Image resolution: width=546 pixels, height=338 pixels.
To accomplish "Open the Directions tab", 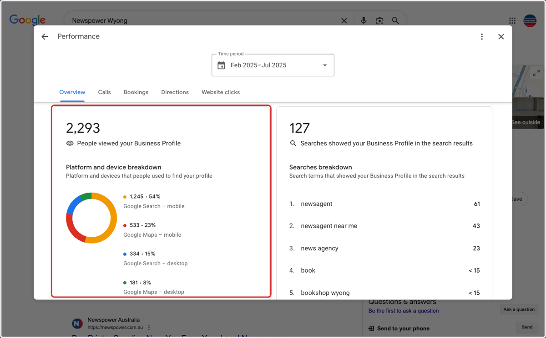I will point(175,92).
